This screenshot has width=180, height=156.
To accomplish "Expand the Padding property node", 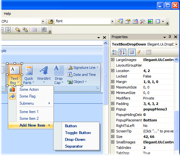I will 113,104.
